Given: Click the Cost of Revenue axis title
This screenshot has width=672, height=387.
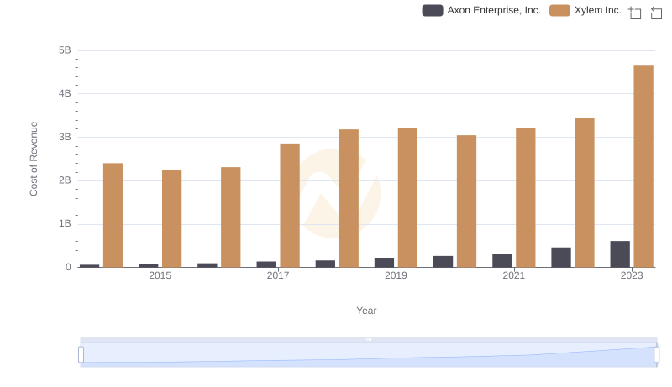Looking at the screenshot, I should [x=34, y=159].
